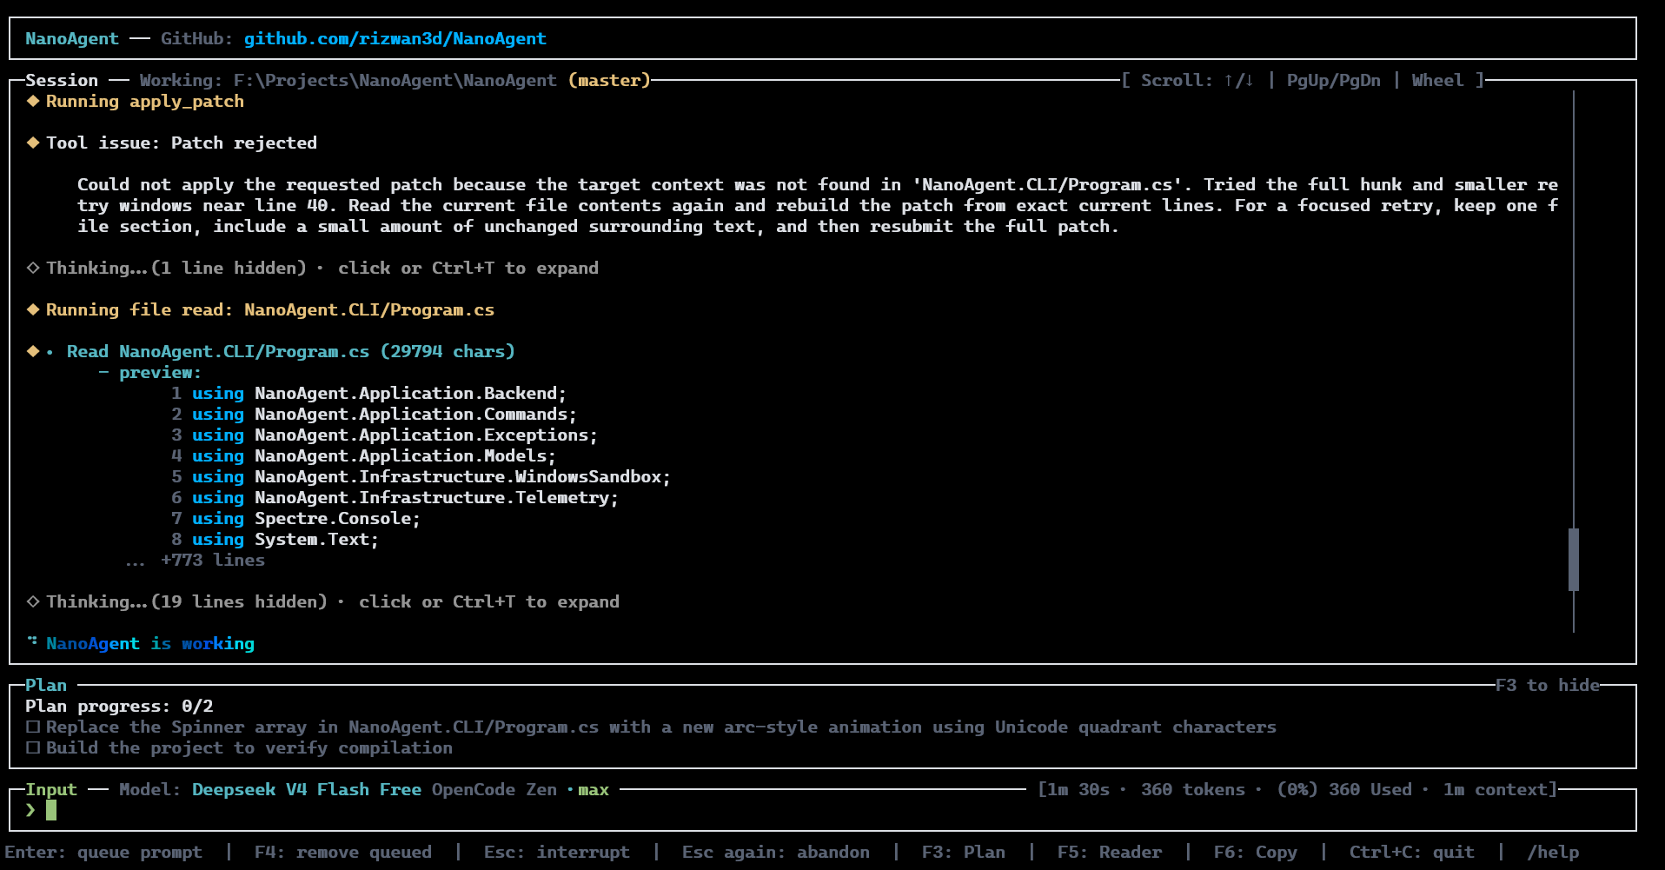Screen dimensions: 1665x870
Task: Toggle the 'Replace the Spinner array' plan checkbox
Action: tap(33, 727)
